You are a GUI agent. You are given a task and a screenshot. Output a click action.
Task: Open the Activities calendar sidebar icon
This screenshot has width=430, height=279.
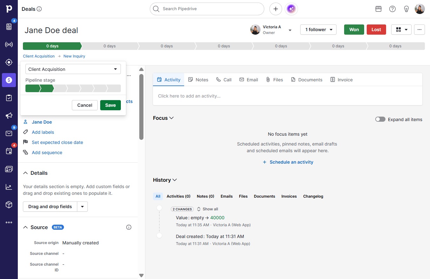[9, 151]
